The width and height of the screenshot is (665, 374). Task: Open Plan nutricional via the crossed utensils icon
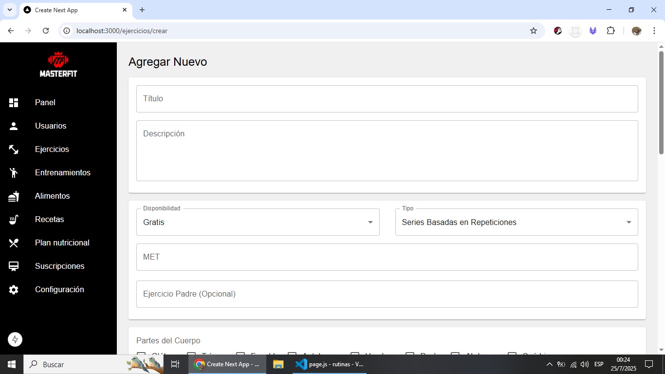[x=14, y=243]
